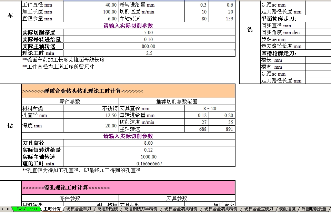Click the next-sheet navigation arrow

click(x=3, y=209)
